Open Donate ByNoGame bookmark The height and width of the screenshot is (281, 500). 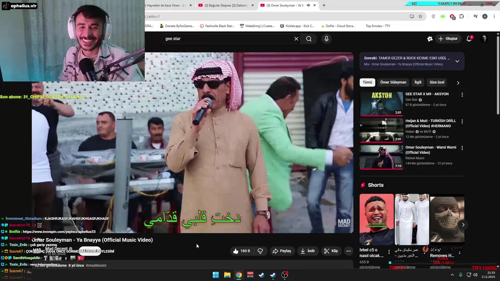pyautogui.click(x=177, y=26)
